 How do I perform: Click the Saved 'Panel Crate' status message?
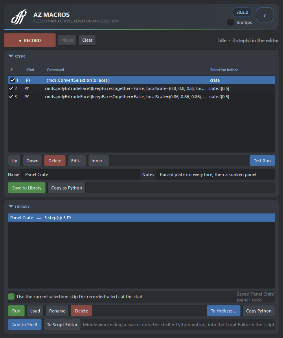pyautogui.click(x=255, y=297)
